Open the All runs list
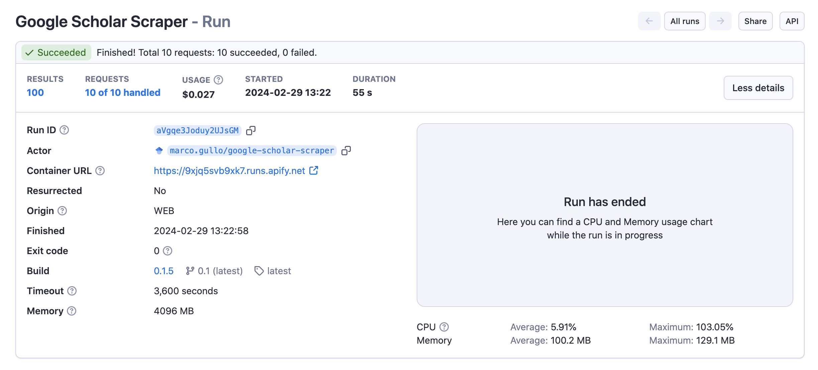The height and width of the screenshot is (370, 818). coord(685,21)
